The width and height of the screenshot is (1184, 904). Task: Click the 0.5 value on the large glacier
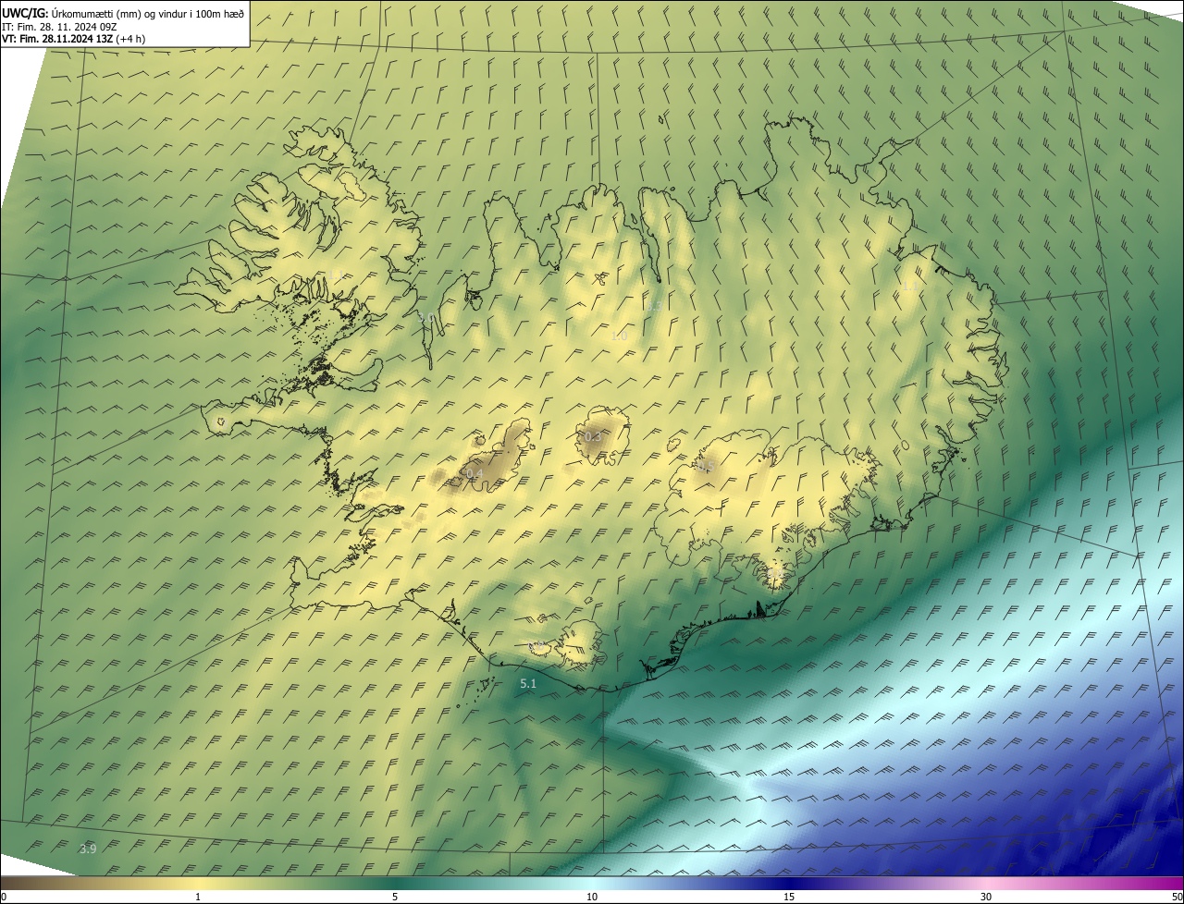click(x=707, y=467)
